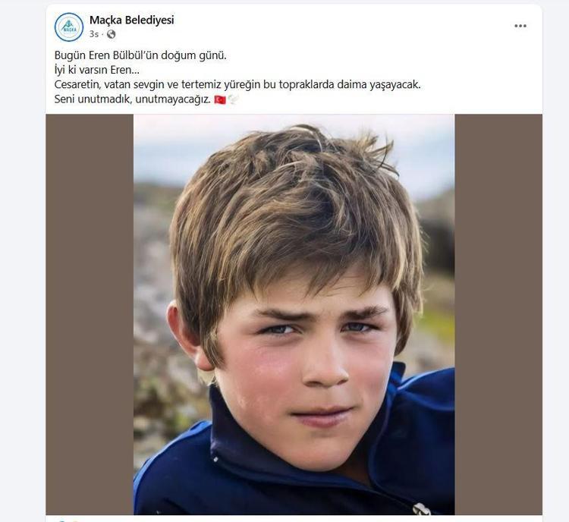Click the globe public audience icon
The image size is (569, 522).
(112, 34)
